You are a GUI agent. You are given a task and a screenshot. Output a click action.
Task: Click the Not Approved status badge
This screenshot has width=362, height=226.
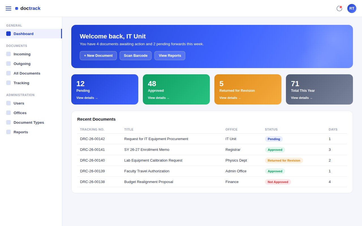278,182
